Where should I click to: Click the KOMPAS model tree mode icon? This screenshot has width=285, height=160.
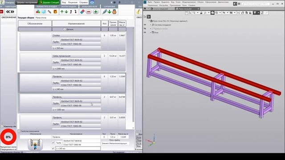click(149, 17)
